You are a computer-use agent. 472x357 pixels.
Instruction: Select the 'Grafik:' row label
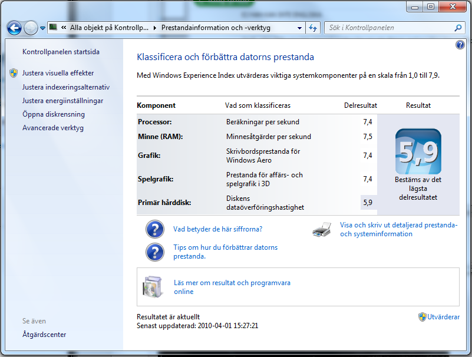[149, 156]
